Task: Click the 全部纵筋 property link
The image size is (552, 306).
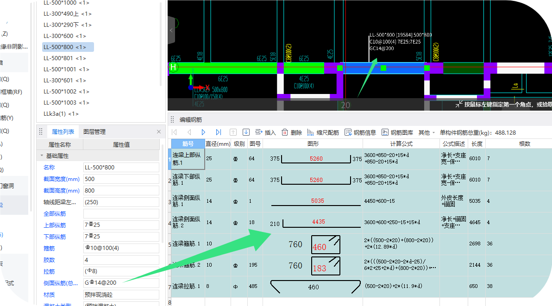Action: coord(55,213)
